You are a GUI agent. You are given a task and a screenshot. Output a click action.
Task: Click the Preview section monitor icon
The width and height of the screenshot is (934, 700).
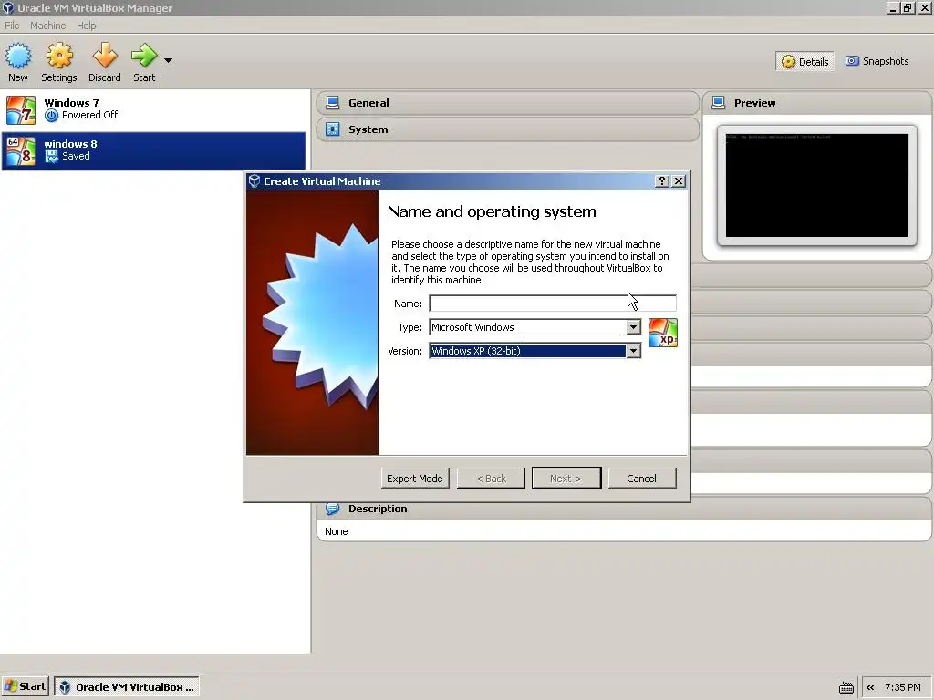point(719,103)
